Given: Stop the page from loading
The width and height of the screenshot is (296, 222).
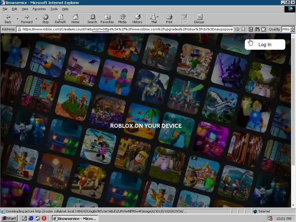Looking at the screenshot, I should [x=45, y=19].
